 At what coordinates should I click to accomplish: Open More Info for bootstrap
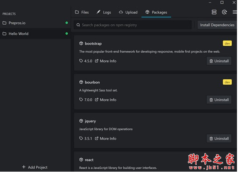[106, 61]
